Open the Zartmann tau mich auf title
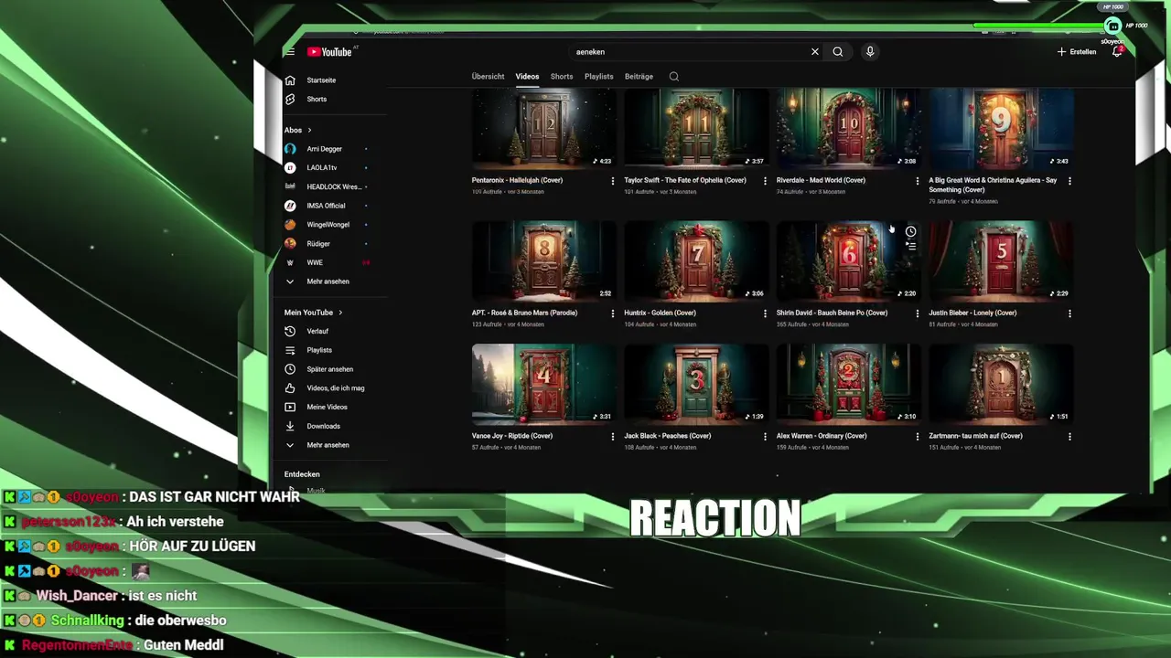This screenshot has width=1171, height=658. pos(975,436)
